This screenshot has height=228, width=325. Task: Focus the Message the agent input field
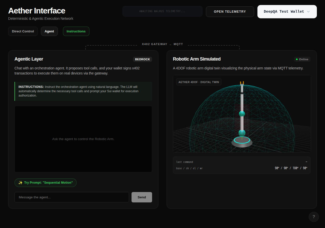pos(72,197)
